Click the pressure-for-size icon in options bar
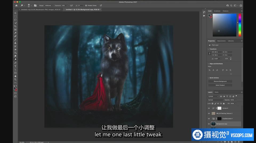Viewport: 256px width, 143px height. pos(101,6)
